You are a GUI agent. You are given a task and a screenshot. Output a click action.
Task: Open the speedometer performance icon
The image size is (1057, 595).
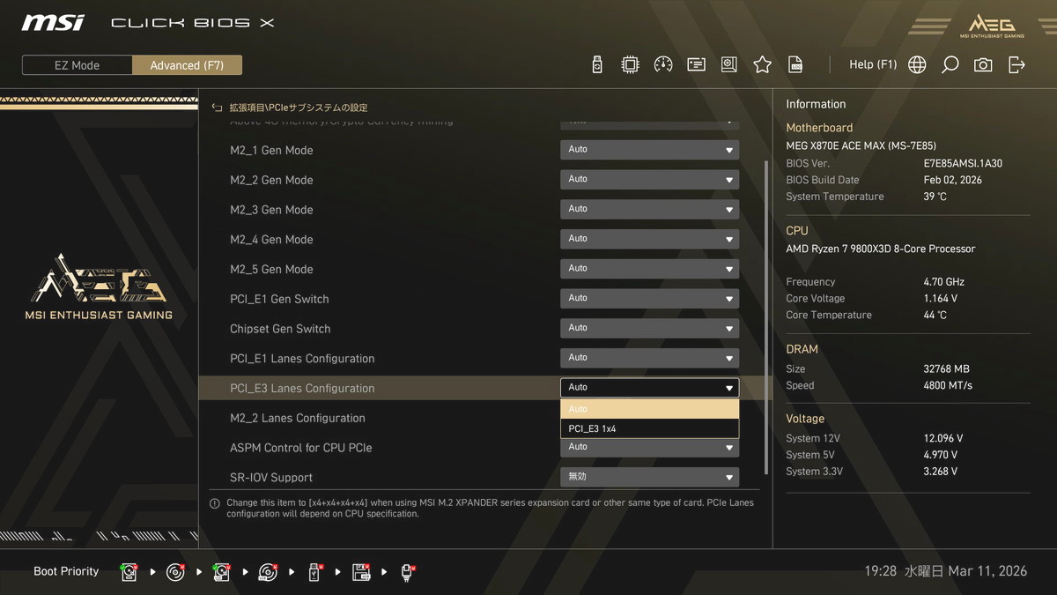coord(663,64)
